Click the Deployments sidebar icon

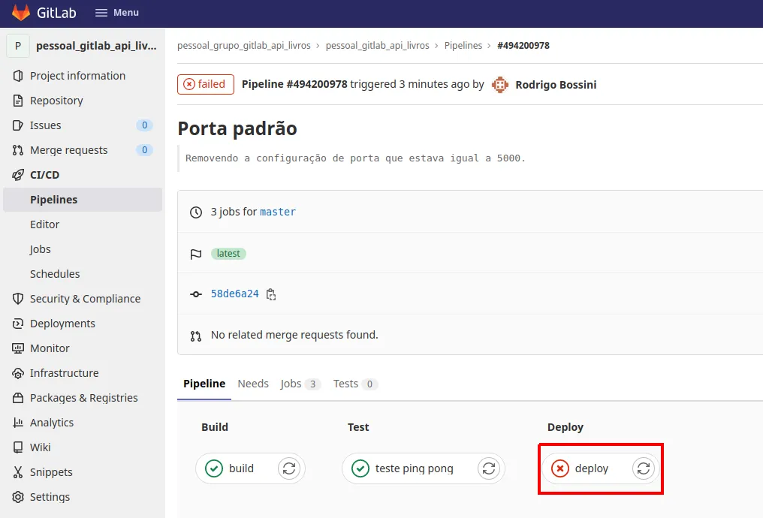point(18,324)
